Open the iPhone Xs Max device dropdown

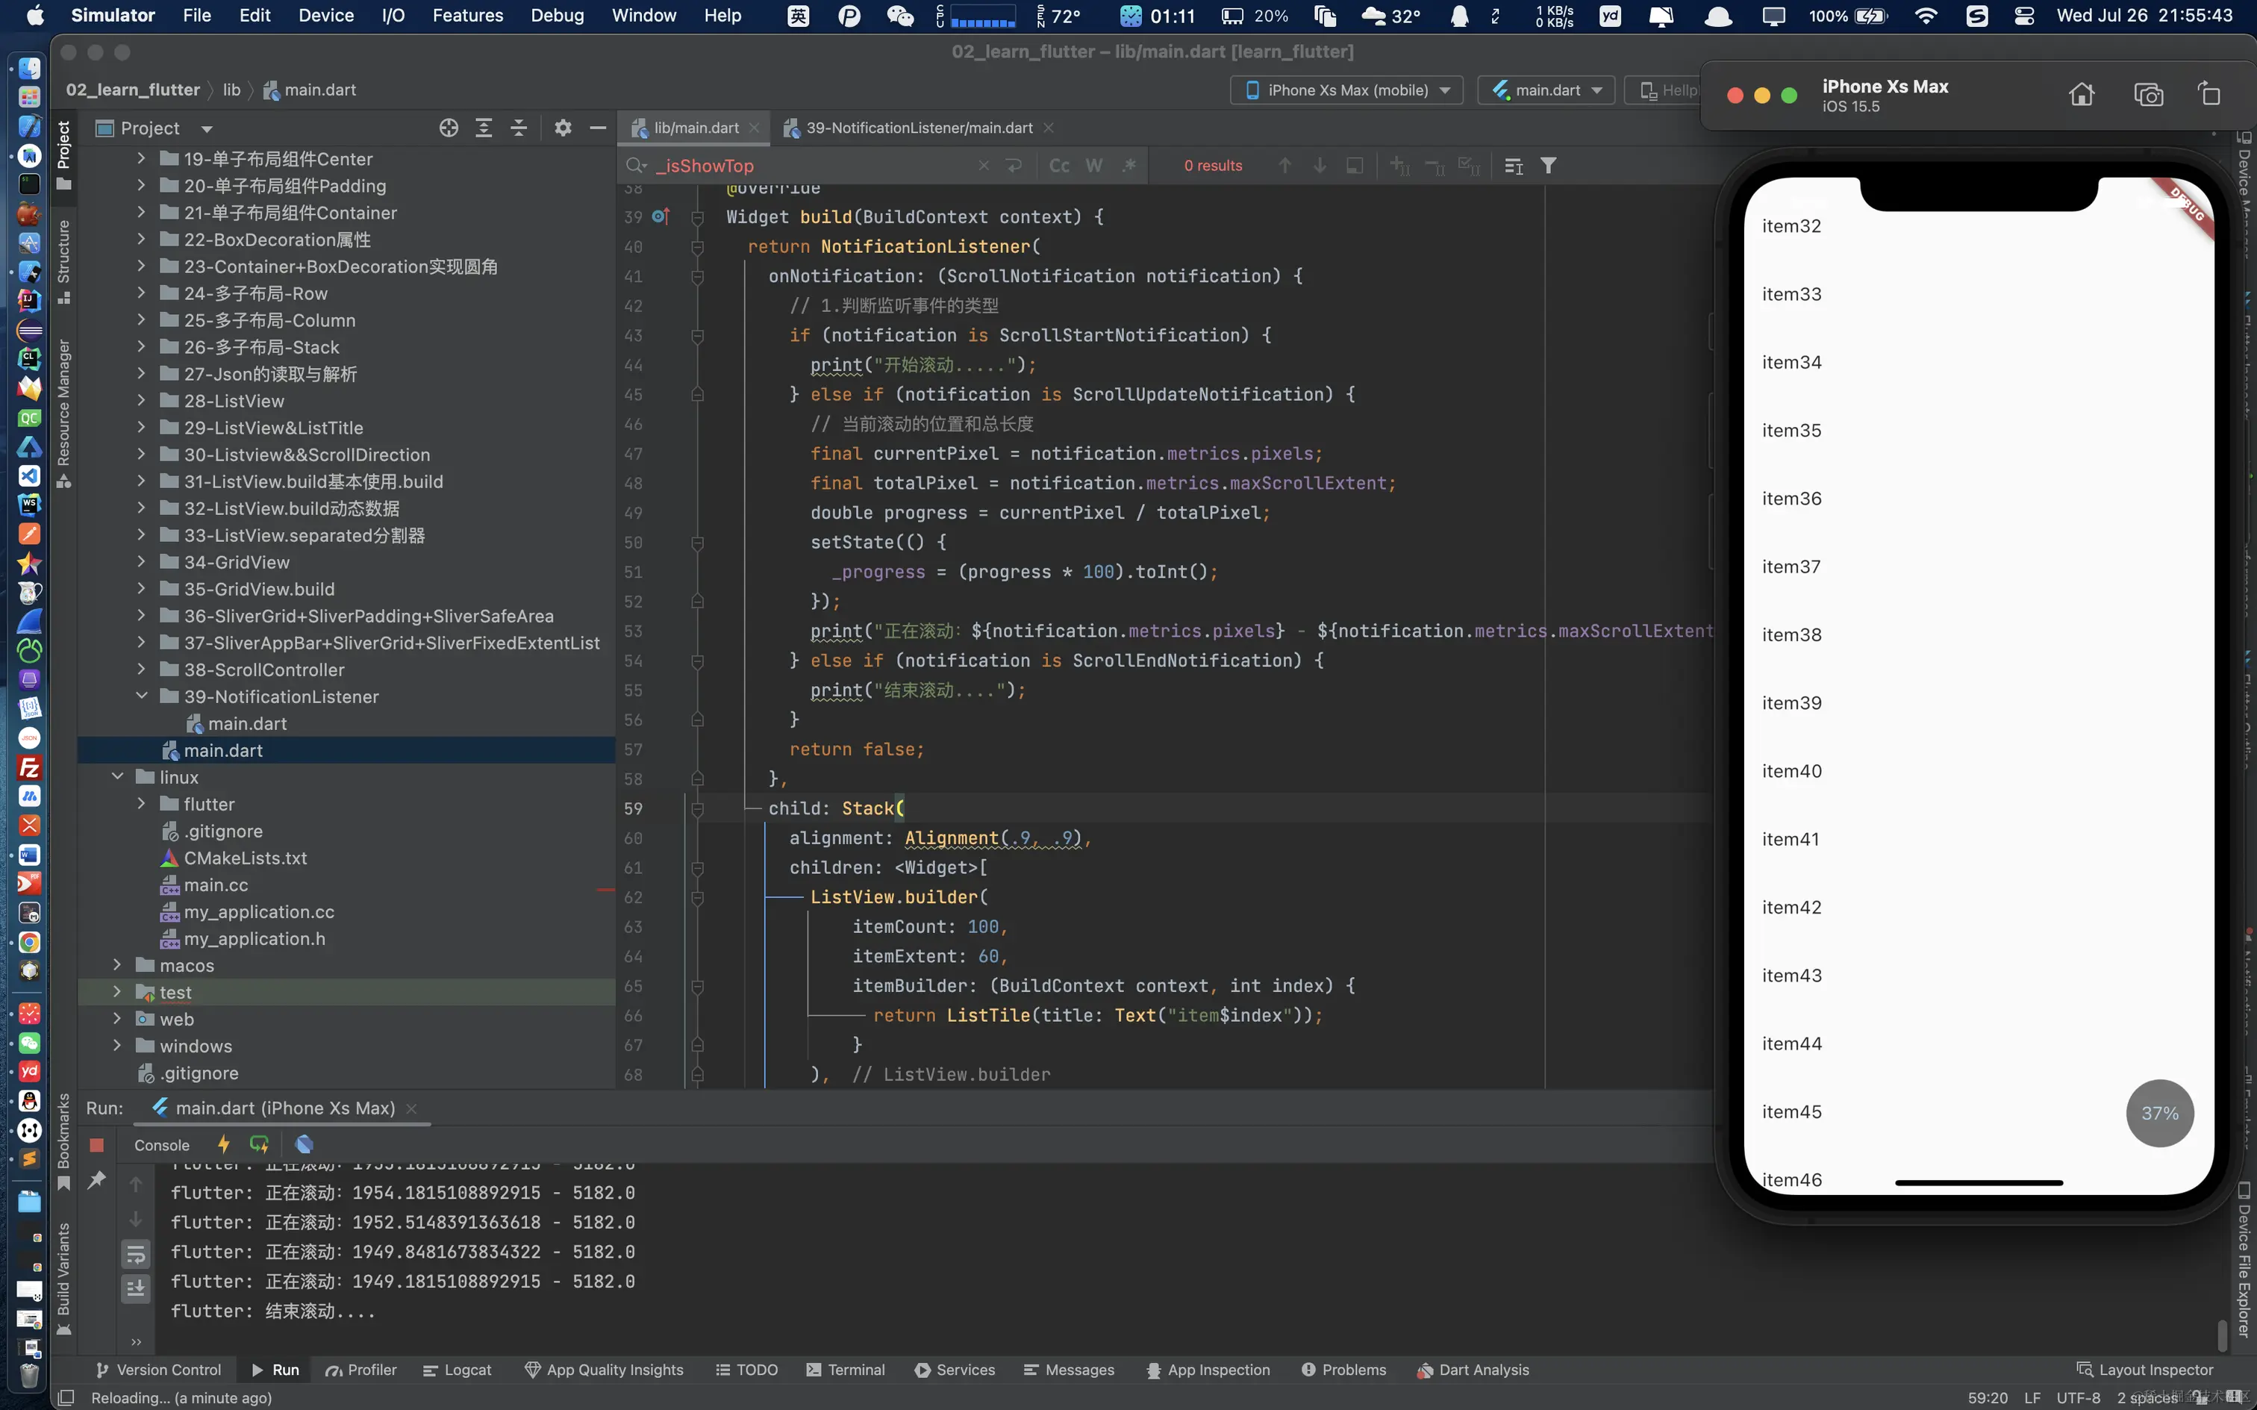[x=1347, y=90]
